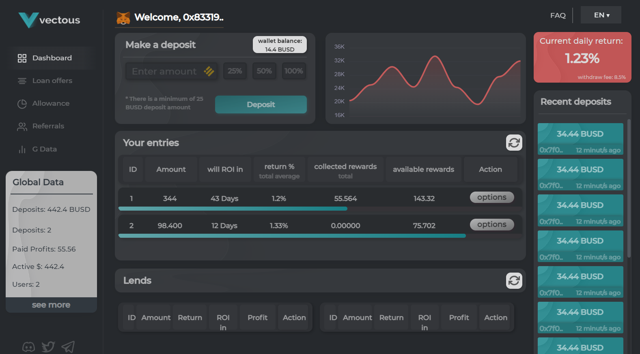640x354 pixels.
Task: Open options for entry 2
Action: click(x=492, y=224)
